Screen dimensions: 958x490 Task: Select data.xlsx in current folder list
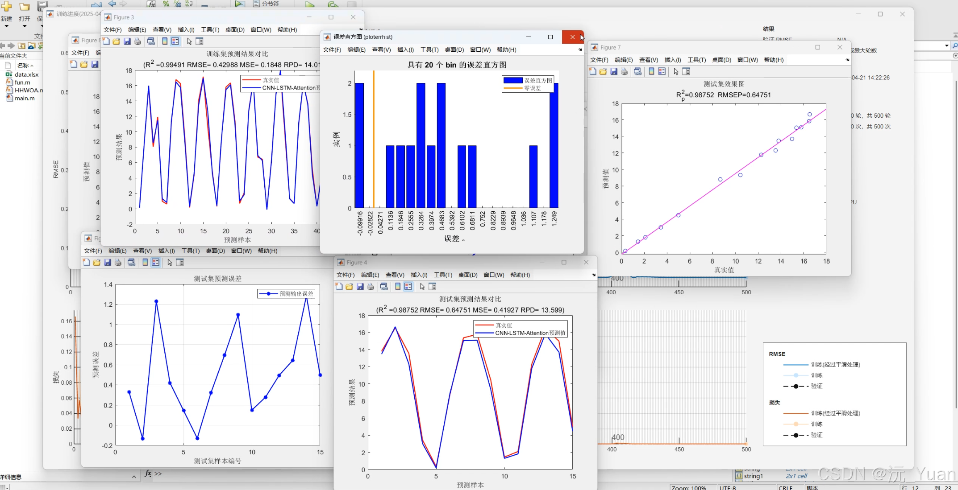(26, 74)
